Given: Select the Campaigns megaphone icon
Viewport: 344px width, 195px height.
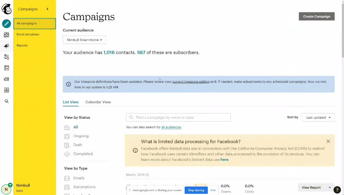Looking at the screenshot, I should tap(7, 46).
